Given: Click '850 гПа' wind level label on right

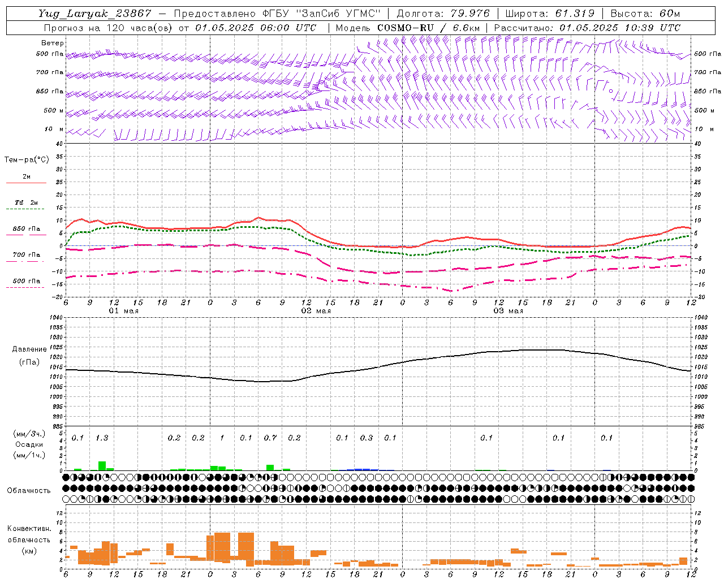Looking at the screenshot, I should (708, 91).
